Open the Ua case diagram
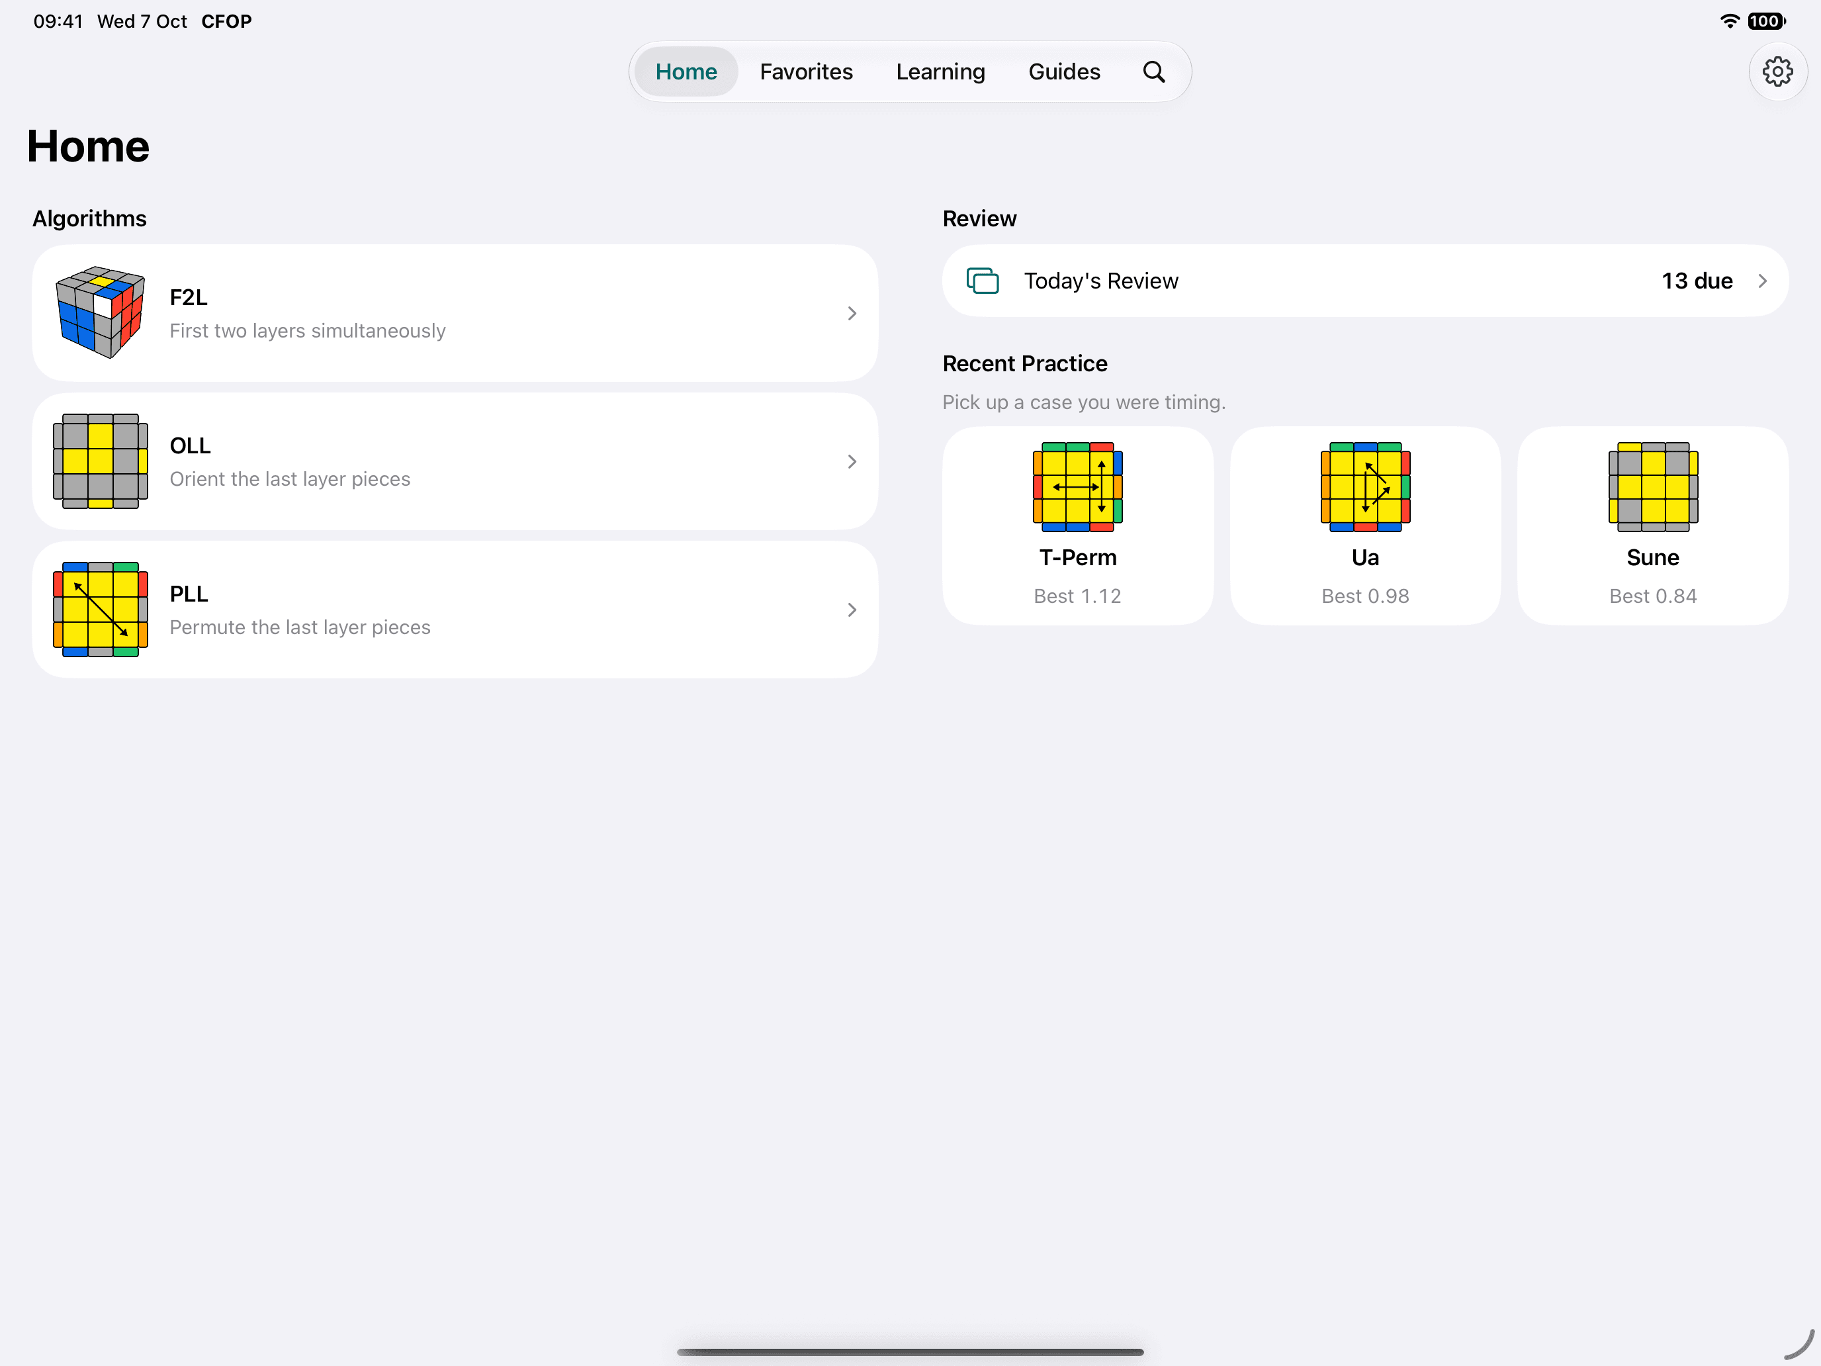This screenshot has height=1366, width=1821. tap(1365, 486)
